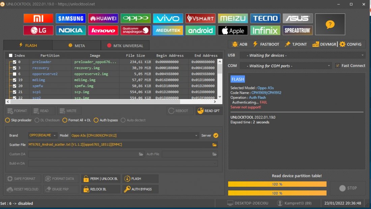Open the CONFIG settings

click(351, 44)
